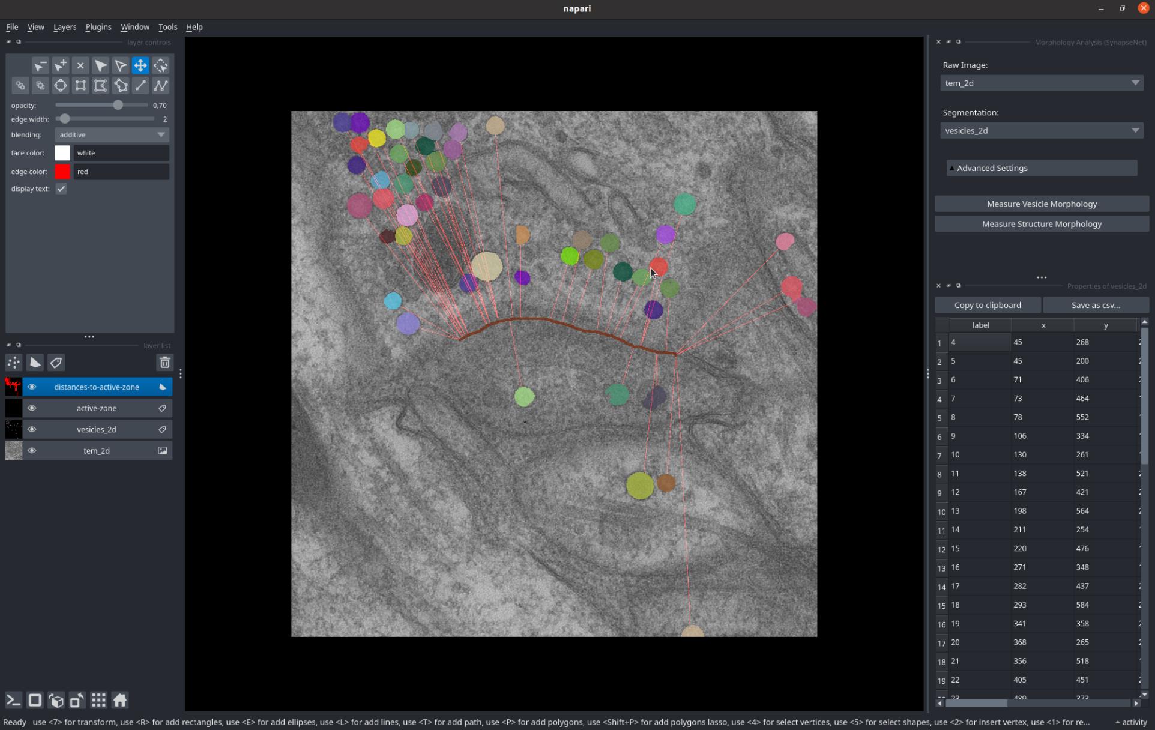Image resolution: width=1155 pixels, height=730 pixels.
Task: Click Measure Structure Morphology button
Action: coord(1042,223)
